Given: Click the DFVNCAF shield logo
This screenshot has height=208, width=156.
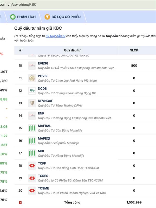Looking at the screenshot, I should point(32,103).
